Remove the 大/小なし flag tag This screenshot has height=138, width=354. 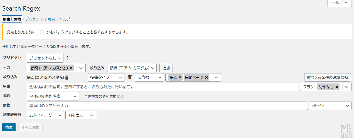[337, 87]
